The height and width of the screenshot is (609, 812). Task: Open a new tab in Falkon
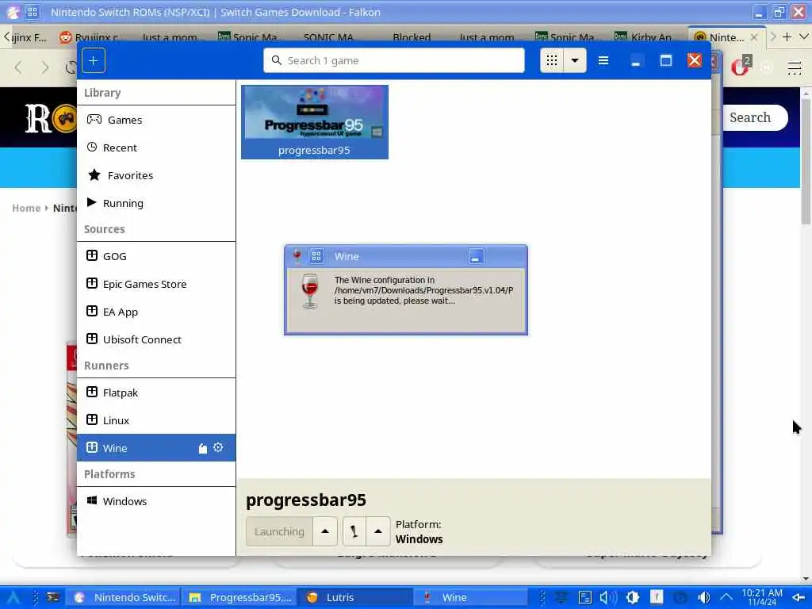pyautogui.click(x=787, y=36)
